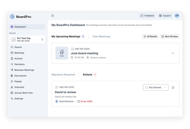Screen dimensions: 190x129
Task: Click David Renwick assignee name
Action: point(66,101)
